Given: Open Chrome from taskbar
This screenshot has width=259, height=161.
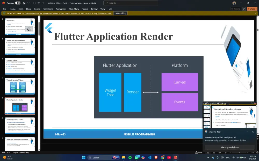Looking at the screenshot, I should [x=163, y=158].
